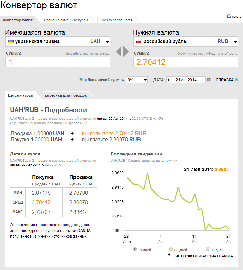The width and height of the screenshot is (243, 270).
Task: Click the UAH/RUB - Подробности heading
Action: tap(48, 110)
